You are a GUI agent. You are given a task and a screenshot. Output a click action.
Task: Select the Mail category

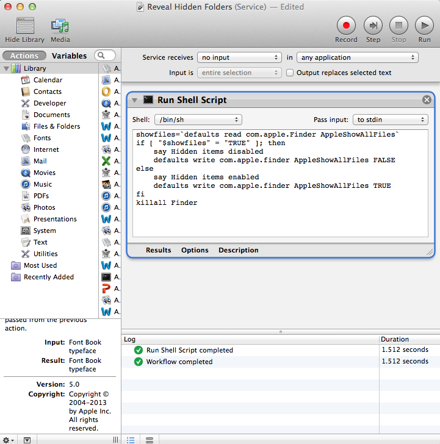(x=40, y=162)
